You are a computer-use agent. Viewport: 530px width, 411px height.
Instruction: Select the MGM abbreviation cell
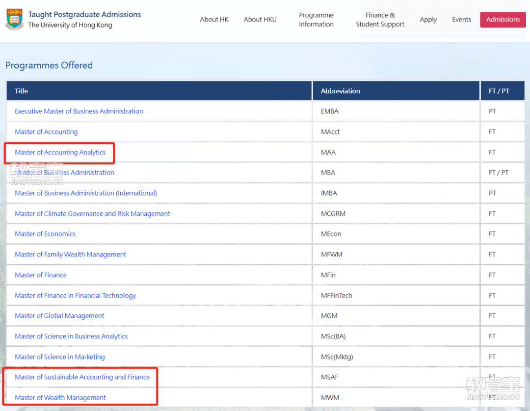click(396, 316)
